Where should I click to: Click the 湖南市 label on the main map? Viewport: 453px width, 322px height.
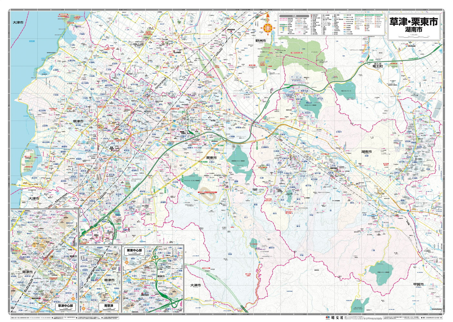click(366, 152)
